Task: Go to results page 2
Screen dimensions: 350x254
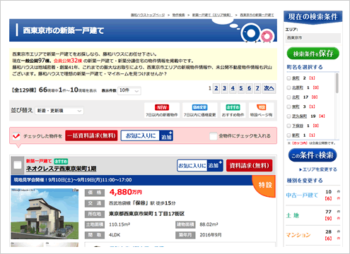Action: coord(216,88)
